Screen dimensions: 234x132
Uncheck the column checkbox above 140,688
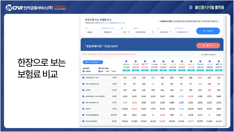[x=191, y=61]
